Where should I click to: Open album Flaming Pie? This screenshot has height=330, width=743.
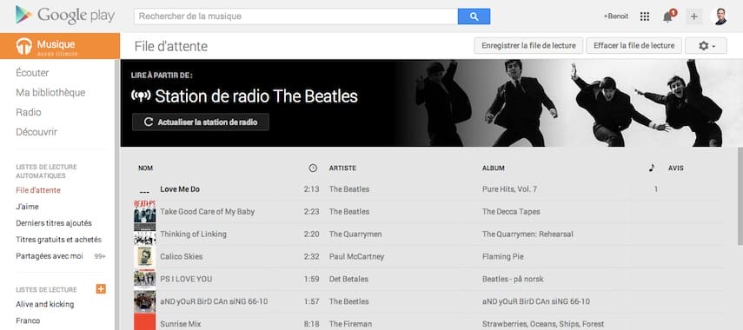click(503, 256)
